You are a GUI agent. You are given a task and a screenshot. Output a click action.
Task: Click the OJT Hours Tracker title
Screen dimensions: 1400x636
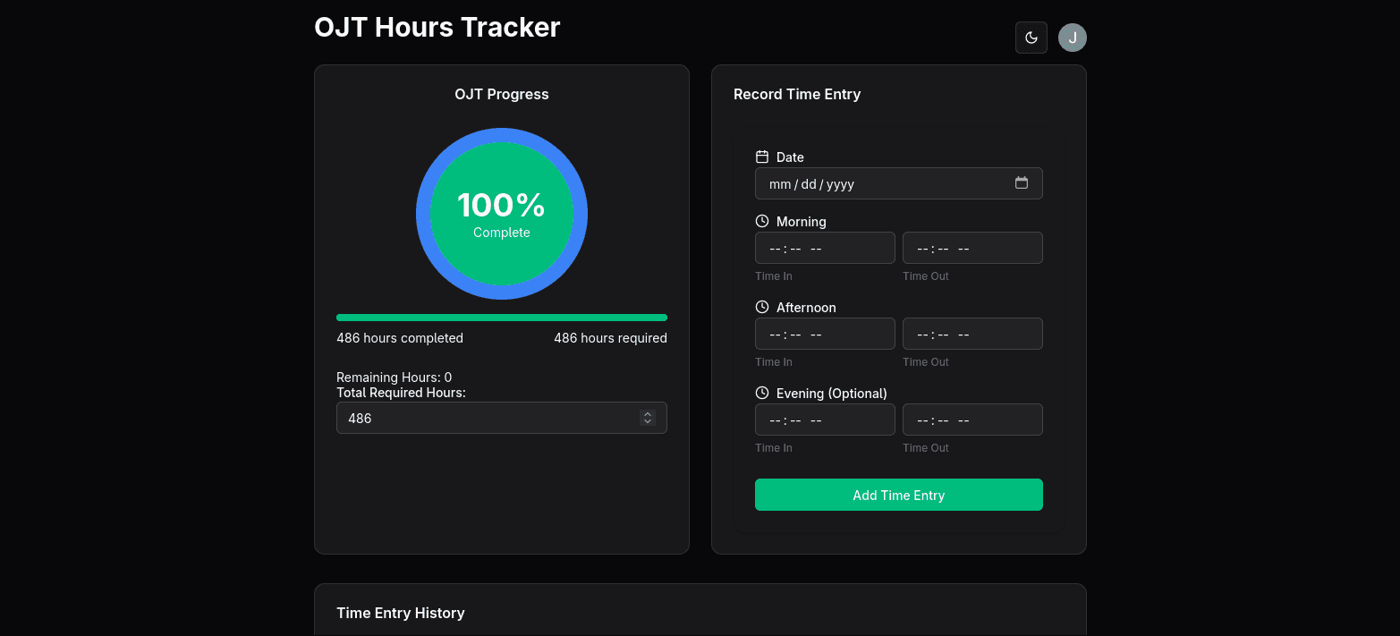tap(437, 27)
